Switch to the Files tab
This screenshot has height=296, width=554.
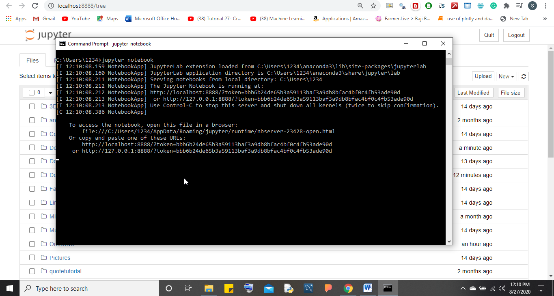(32, 60)
